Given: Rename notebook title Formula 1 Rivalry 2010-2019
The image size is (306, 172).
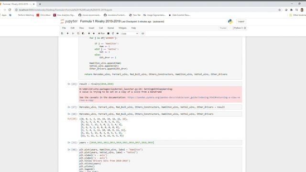Looking at the screenshot, I should tap(100, 21).
